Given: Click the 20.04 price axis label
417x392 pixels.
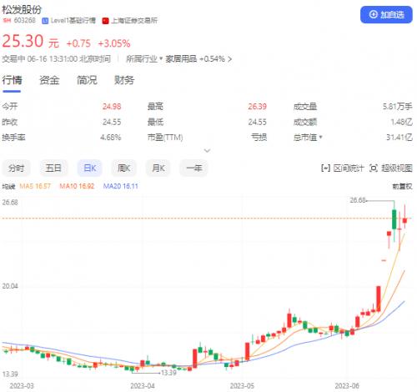Looking at the screenshot, I should (10, 286).
